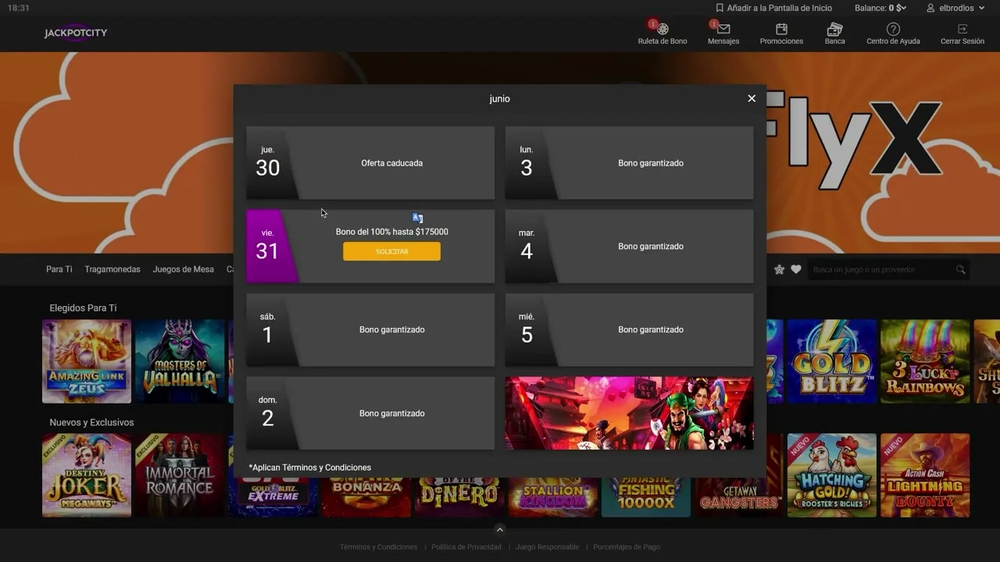Open the Mensajes envelope icon
The image size is (1000, 562).
(723, 29)
